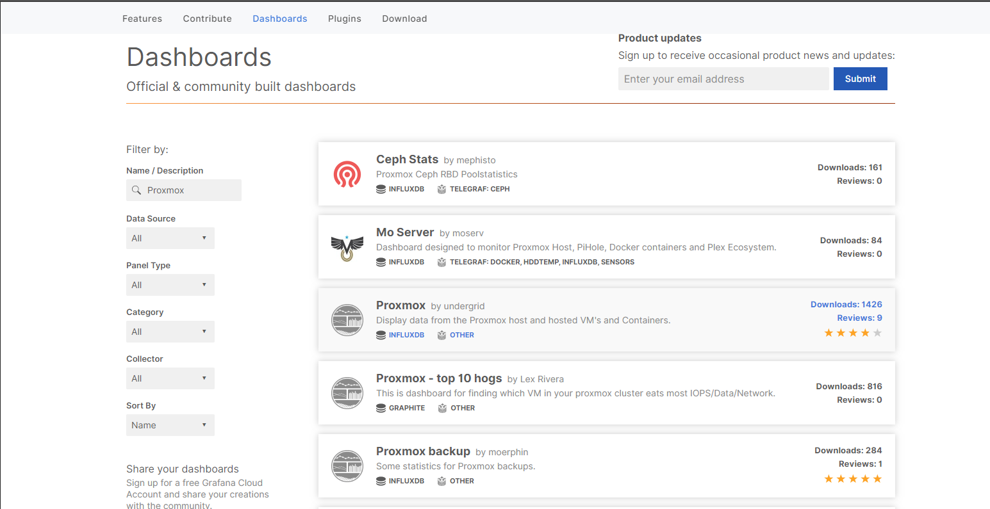Click the Some statistics for Proxmox backups description
990x509 pixels.
click(x=456, y=466)
